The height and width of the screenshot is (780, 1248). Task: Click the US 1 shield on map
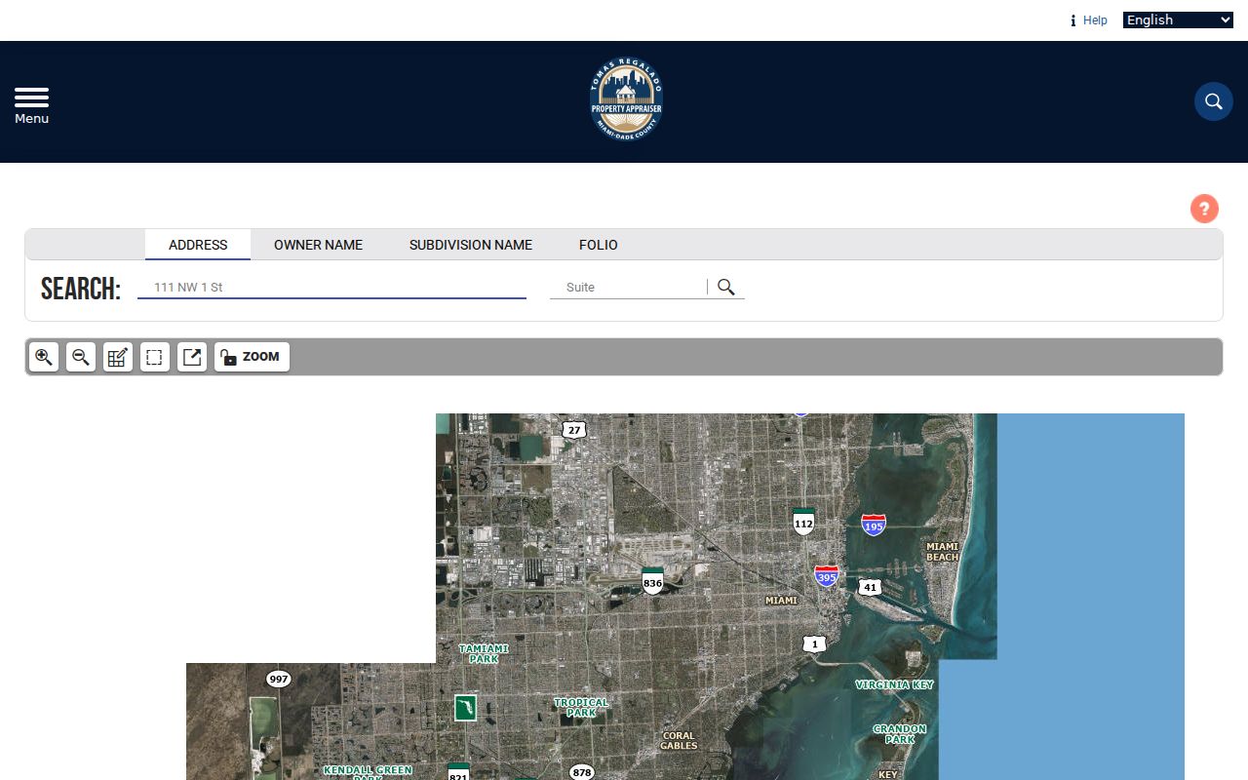(815, 643)
